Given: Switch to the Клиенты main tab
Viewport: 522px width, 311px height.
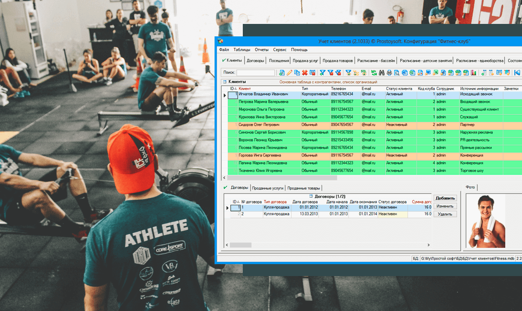Looking at the screenshot, I should 232,61.
